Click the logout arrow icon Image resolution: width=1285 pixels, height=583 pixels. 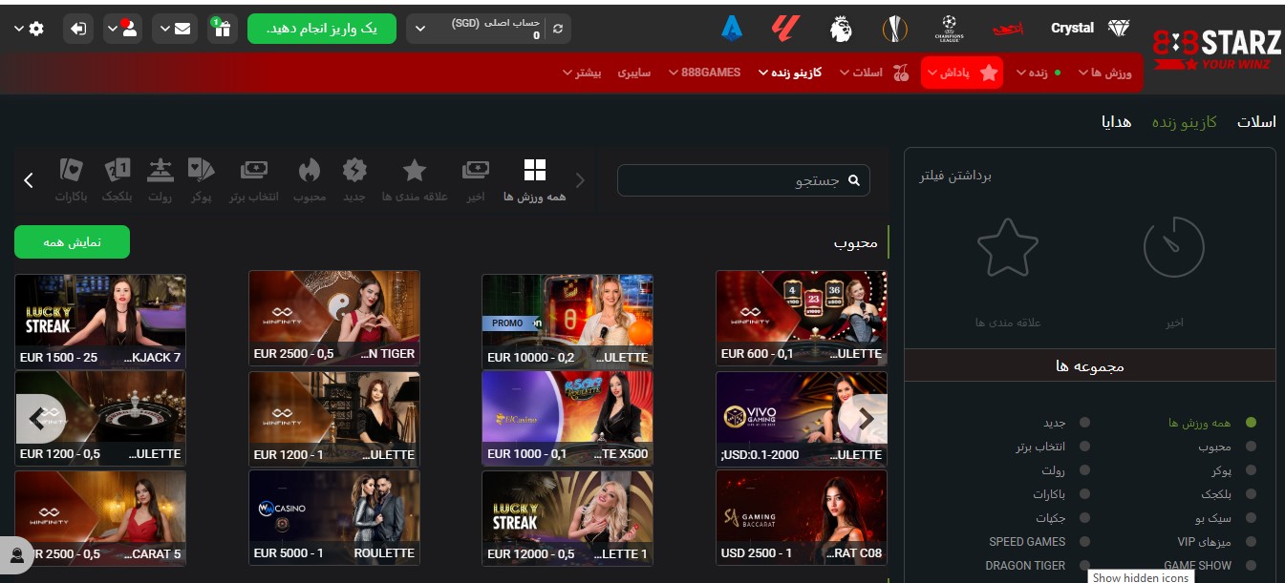(78, 29)
